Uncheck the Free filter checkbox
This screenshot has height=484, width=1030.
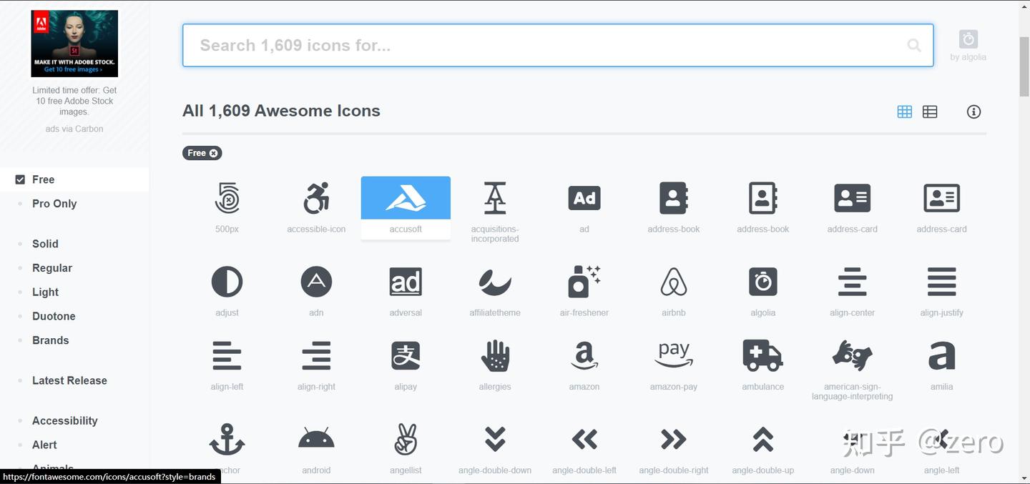[20, 179]
